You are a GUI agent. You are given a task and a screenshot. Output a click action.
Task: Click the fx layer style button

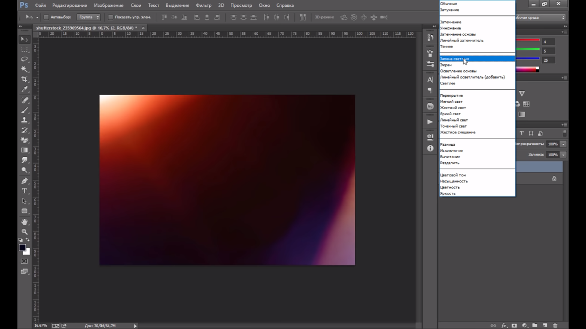[x=504, y=326]
